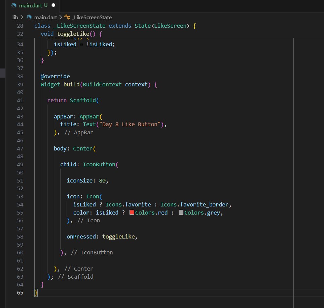The height and width of the screenshot is (308, 324).
Task: Click the // AppBar closing label
Action: click(79, 133)
